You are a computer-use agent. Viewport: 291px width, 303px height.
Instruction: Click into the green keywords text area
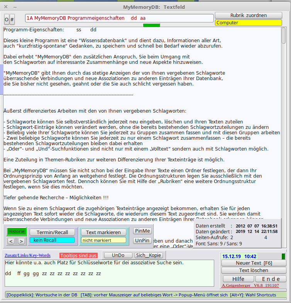tap(109, 273)
